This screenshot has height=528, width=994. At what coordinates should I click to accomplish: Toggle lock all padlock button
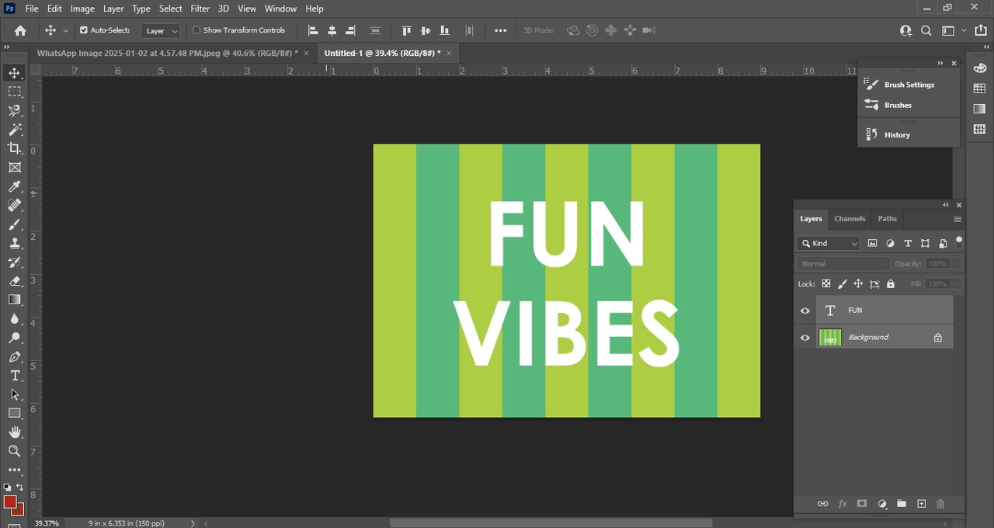(x=891, y=284)
